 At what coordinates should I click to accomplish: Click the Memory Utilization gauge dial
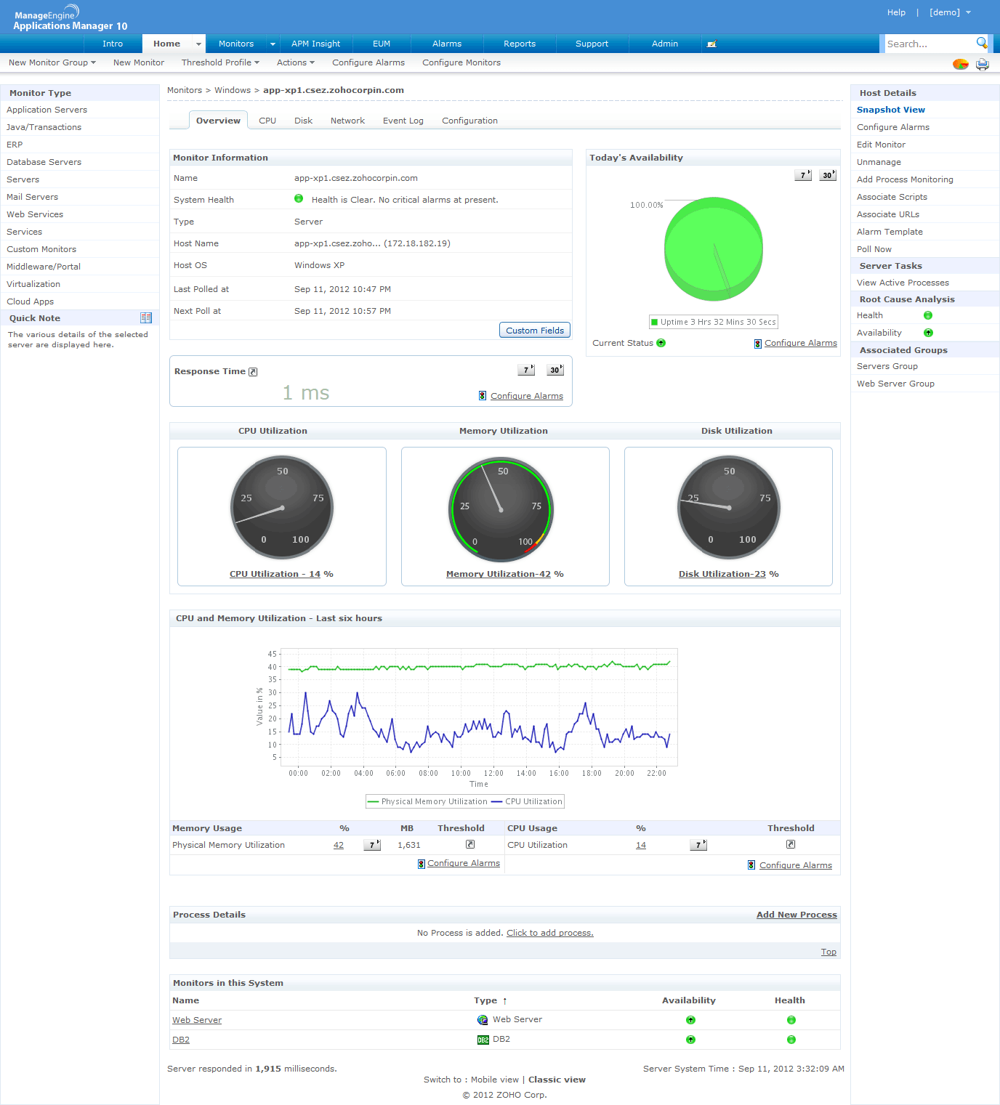click(501, 509)
